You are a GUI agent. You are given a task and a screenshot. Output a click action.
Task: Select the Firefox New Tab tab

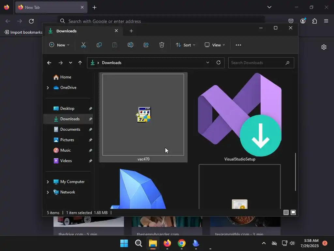coord(51,8)
